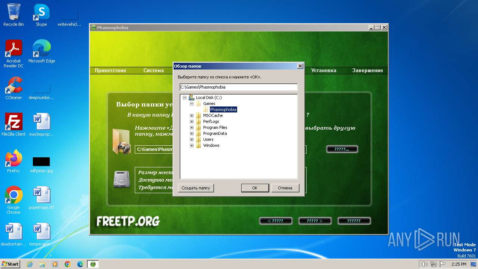
Task: Select the Program Files folder
Action: tap(215, 127)
